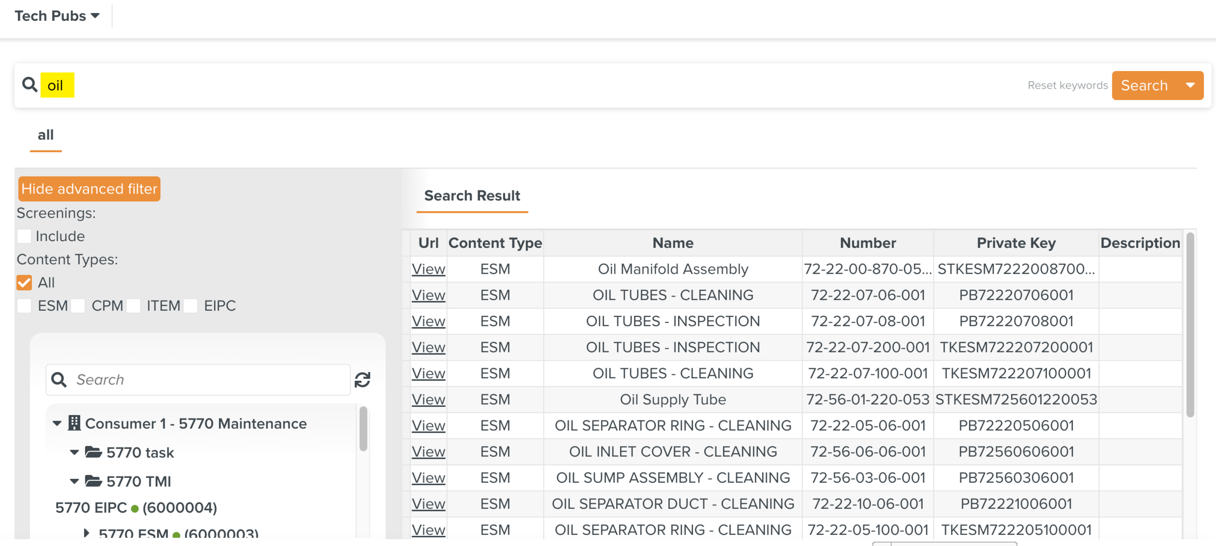1216x546 pixels.
Task: Check the ESM content type checkbox
Action: point(24,306)
